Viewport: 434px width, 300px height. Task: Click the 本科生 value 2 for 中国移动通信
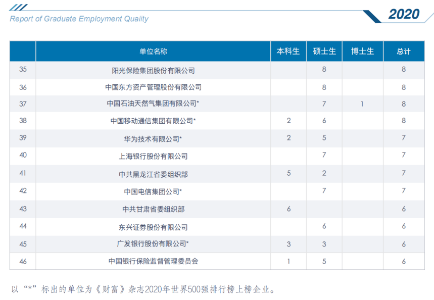click(x=288, y=121)
